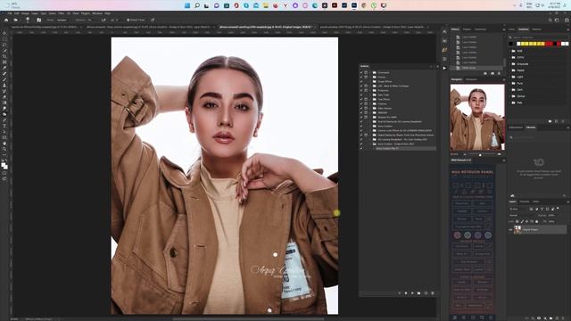Open the Image menu
This screenshot has height=321, width=571.
point(25,13)
